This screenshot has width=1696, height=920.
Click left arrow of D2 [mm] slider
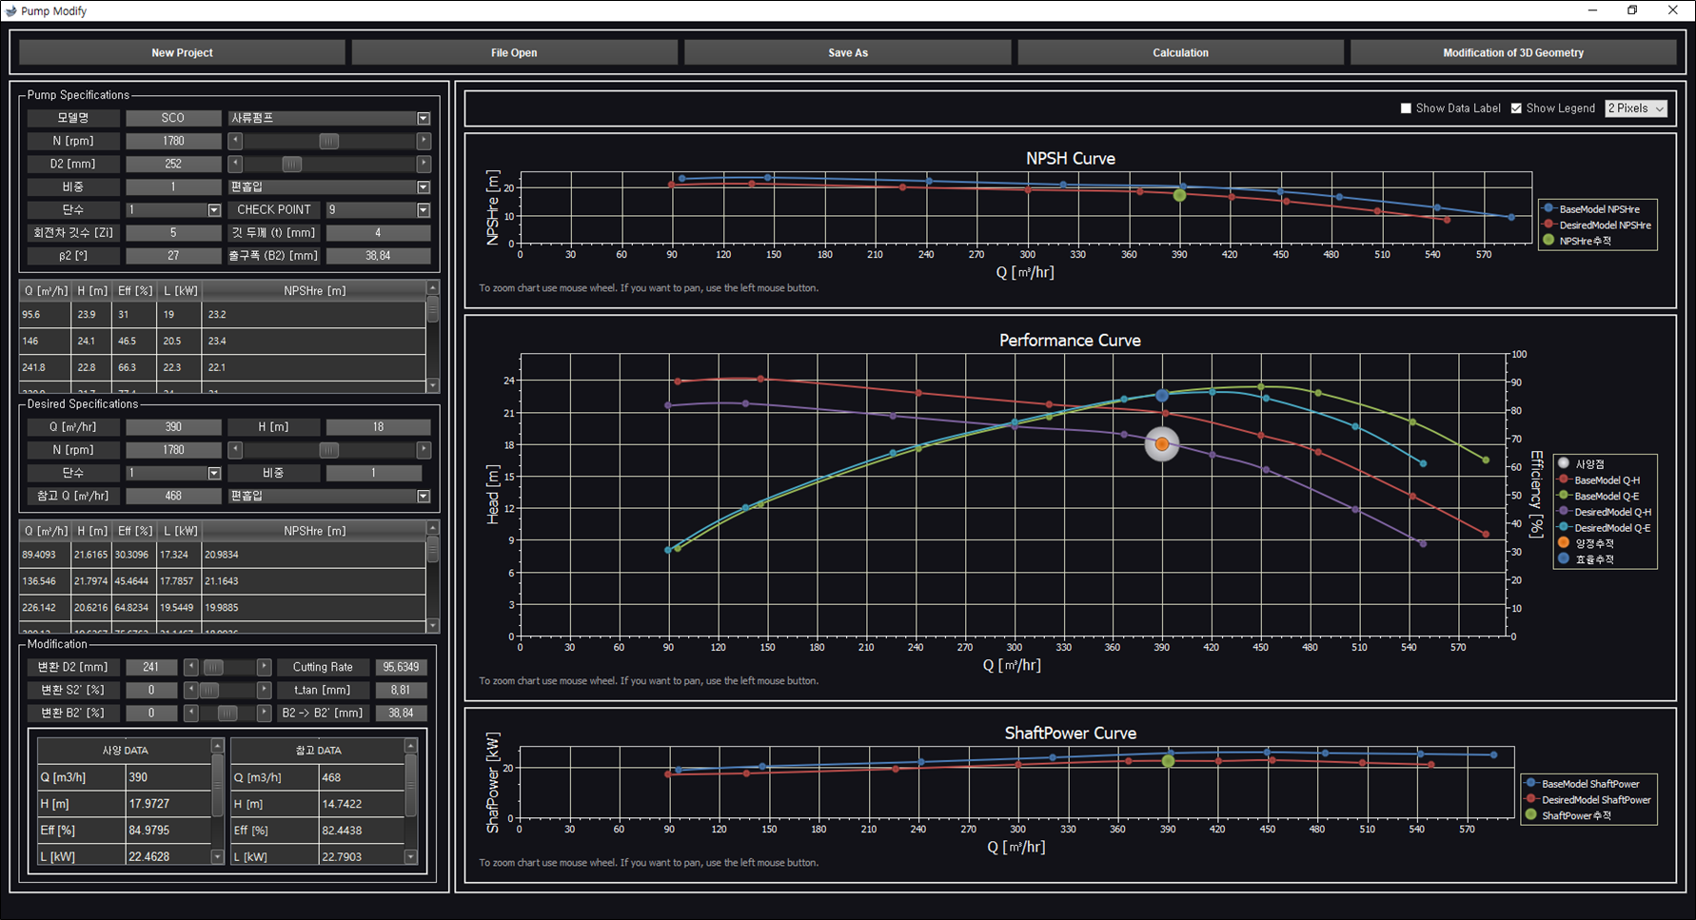pos(235,164)
